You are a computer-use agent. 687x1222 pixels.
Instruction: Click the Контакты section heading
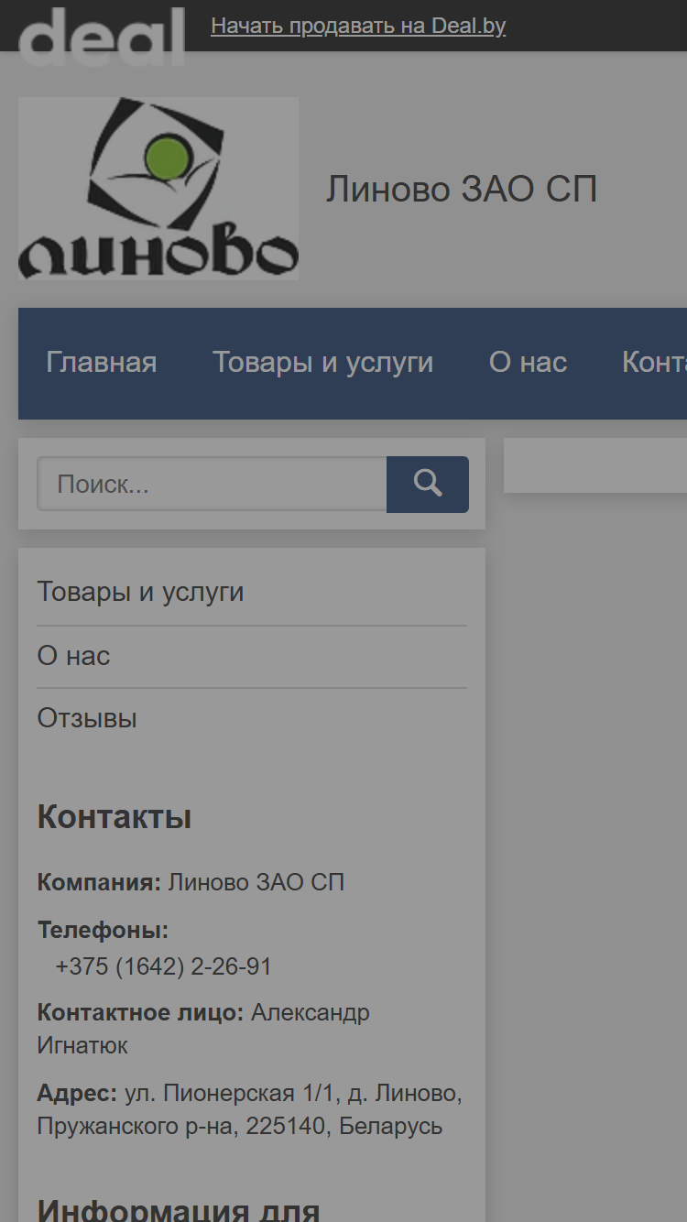point(114,816)
